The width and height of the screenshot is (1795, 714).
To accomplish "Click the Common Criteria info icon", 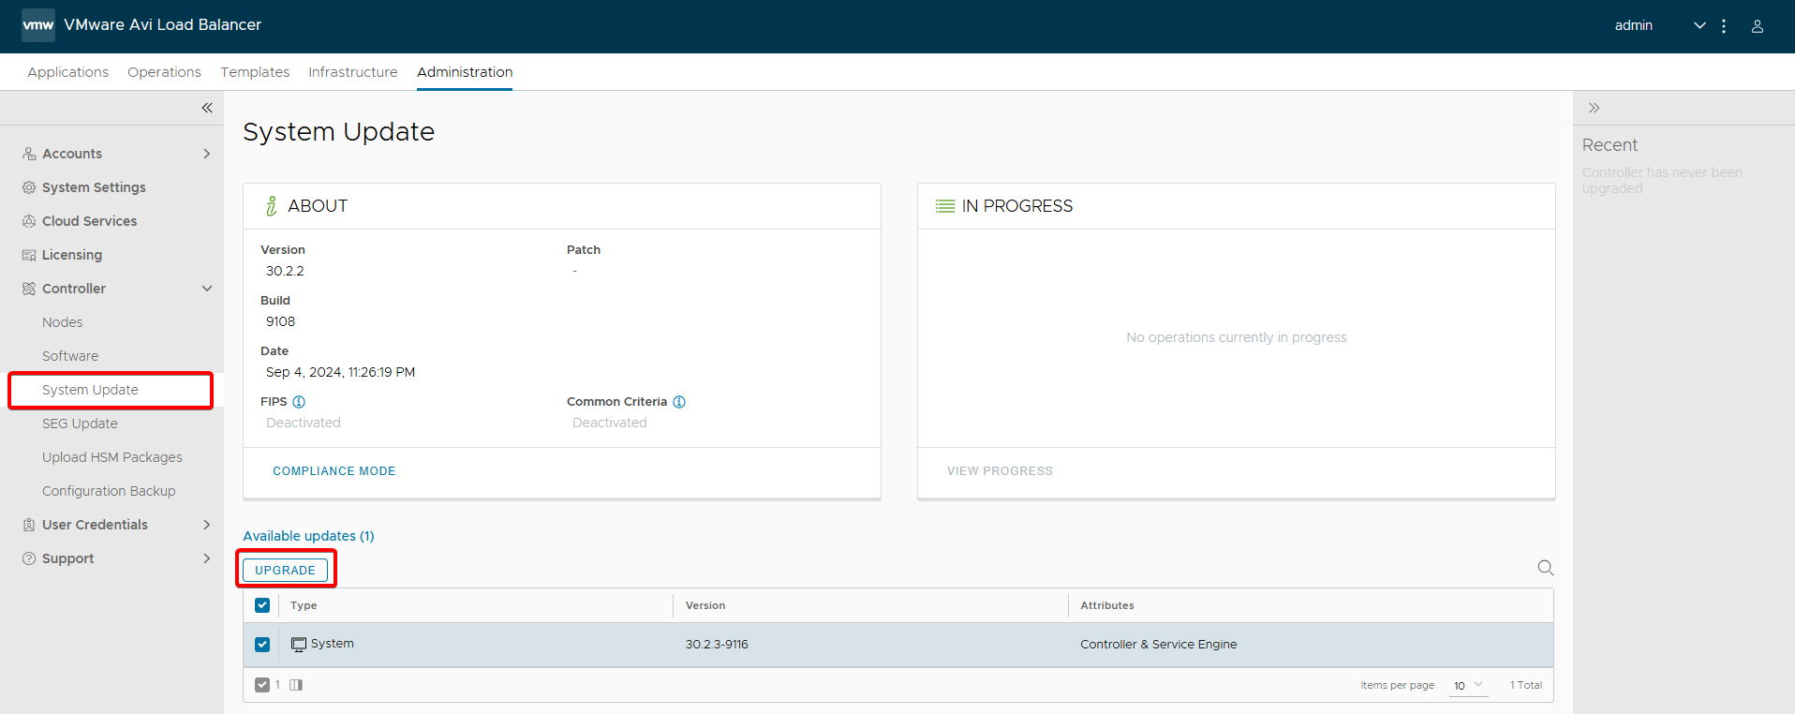I will click(679, 402).
